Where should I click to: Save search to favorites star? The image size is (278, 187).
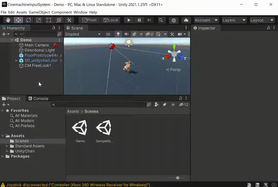173,105
